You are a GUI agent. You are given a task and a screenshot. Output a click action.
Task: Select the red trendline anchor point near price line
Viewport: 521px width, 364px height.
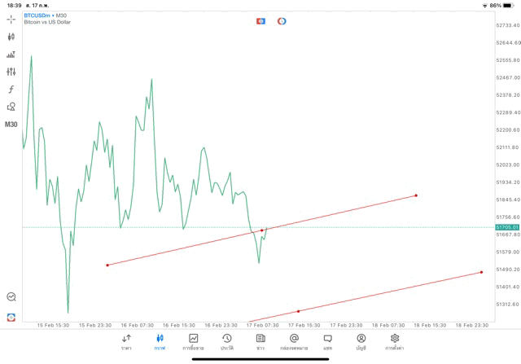click(262, 230)
